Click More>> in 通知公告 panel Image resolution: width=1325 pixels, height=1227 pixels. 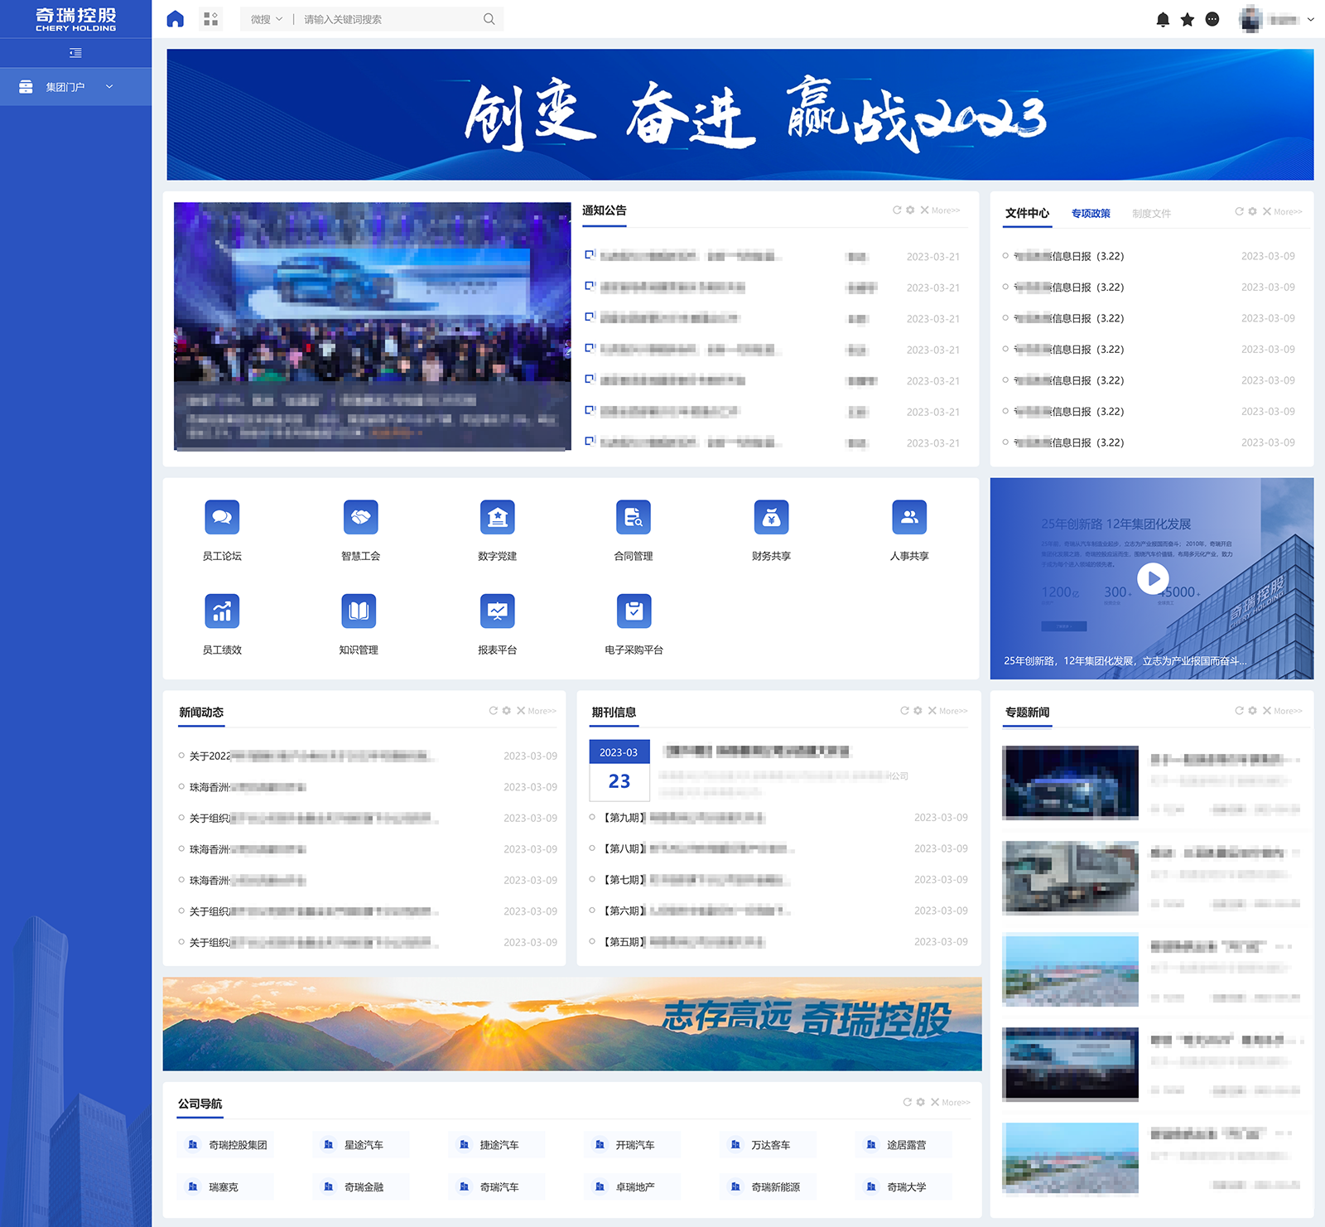[946, 210]
